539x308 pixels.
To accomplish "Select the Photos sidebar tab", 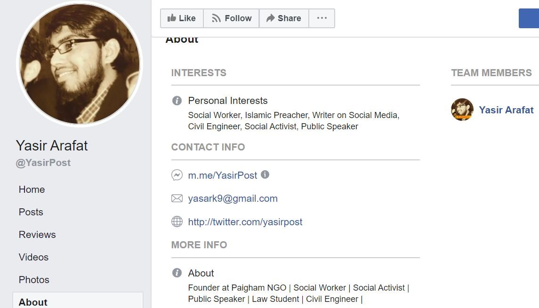I will click(34, 280).
